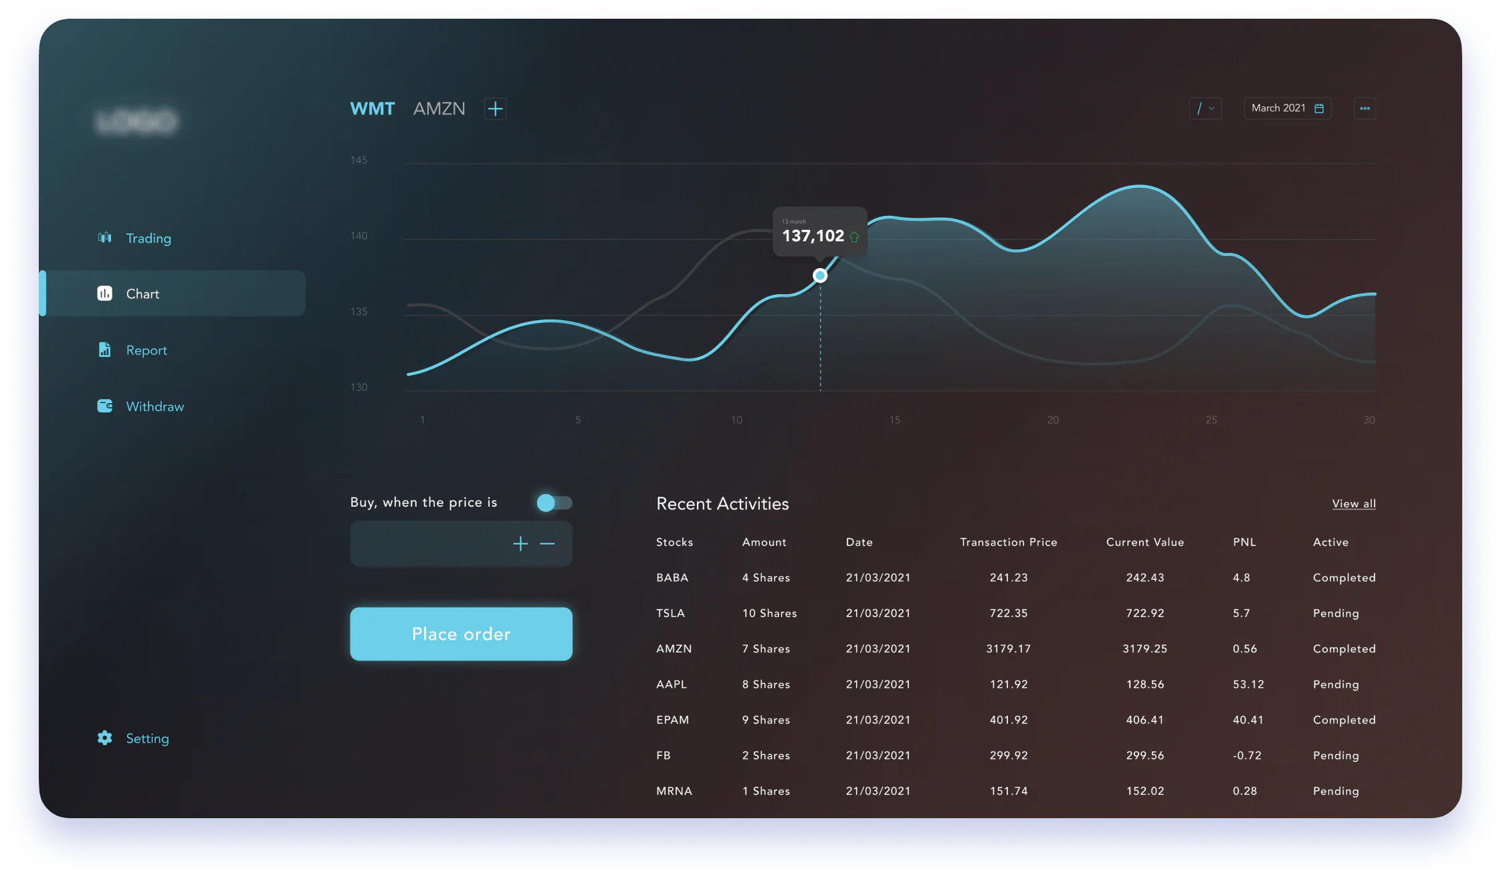1501x877 pixels.
Task: Select the AMZN row in Recent Activities
Action: point(1016,648)
